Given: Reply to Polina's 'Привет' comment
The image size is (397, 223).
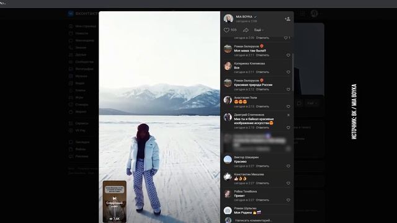Looking at the screenshot, I should [x=262, y=200].
